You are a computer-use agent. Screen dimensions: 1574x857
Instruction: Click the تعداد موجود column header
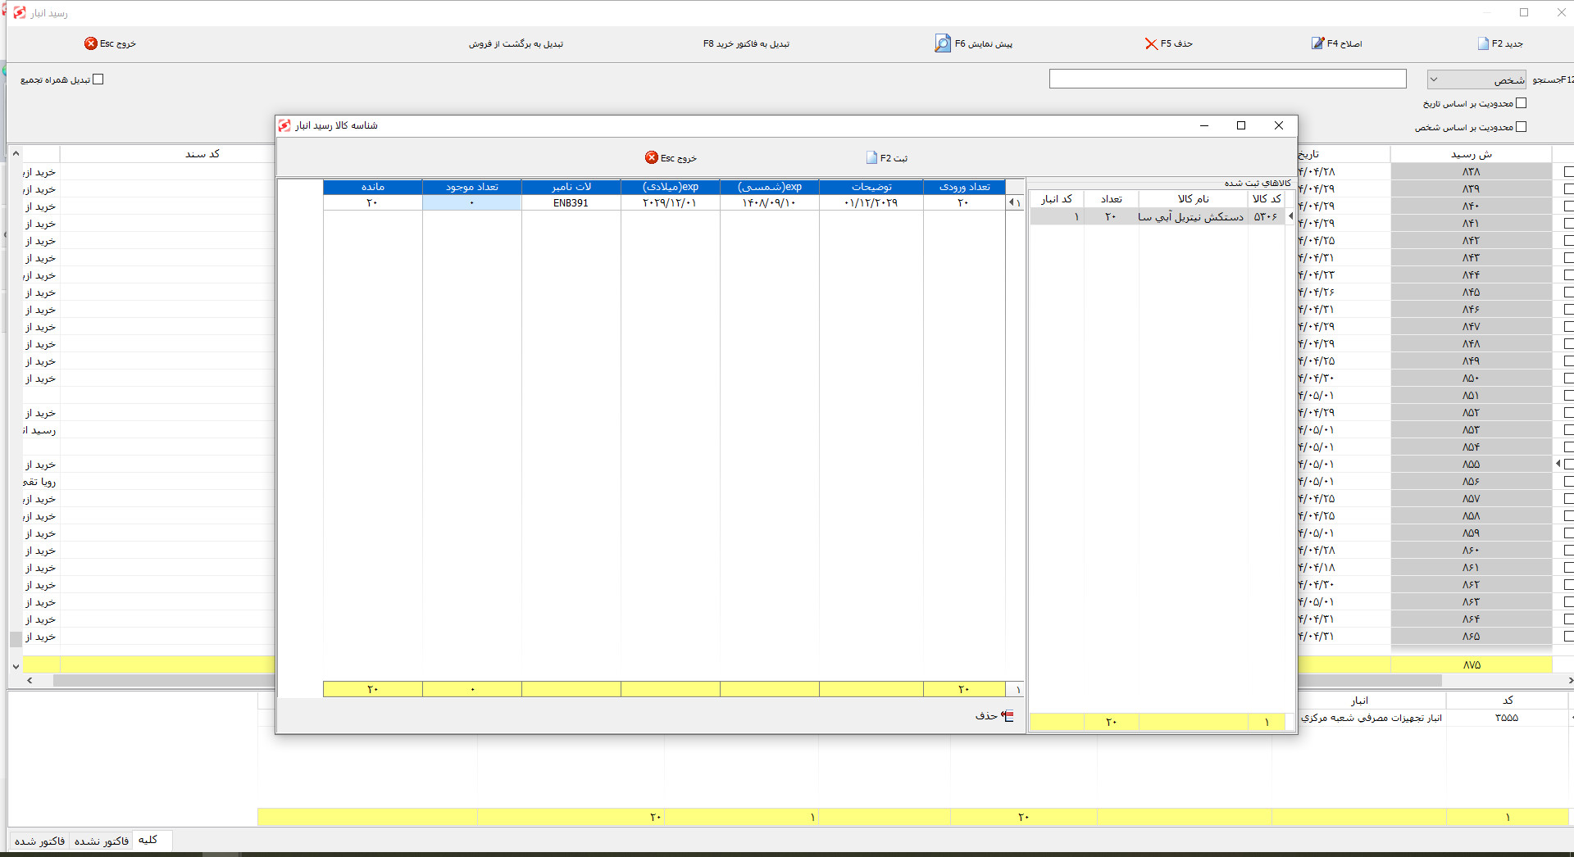(x=471, y=187)
